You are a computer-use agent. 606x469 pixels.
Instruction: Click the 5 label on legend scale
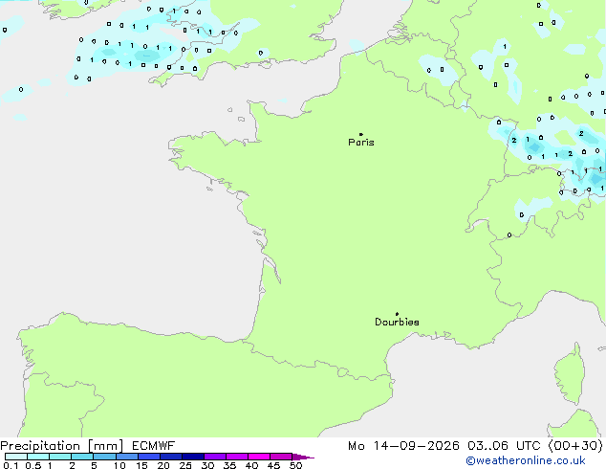click(94, 465)
